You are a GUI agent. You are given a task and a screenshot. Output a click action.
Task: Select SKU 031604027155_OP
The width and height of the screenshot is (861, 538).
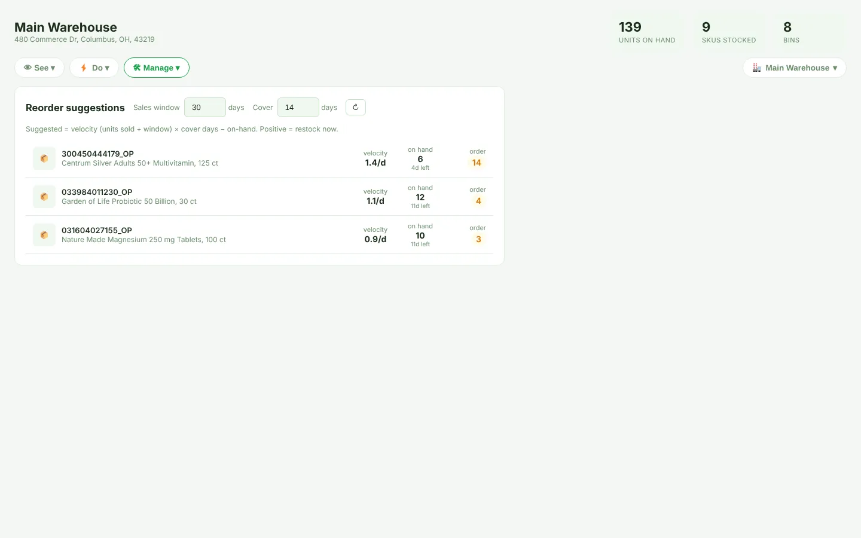97,230
